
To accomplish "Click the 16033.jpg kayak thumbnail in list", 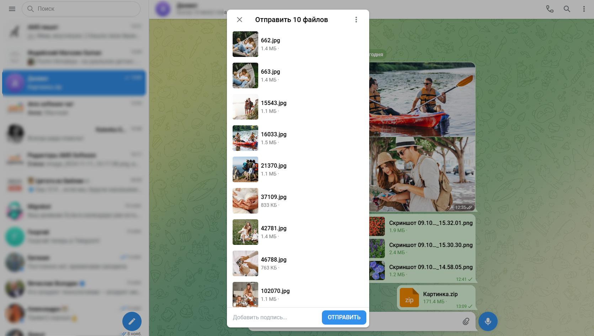I will click(245, 138).
